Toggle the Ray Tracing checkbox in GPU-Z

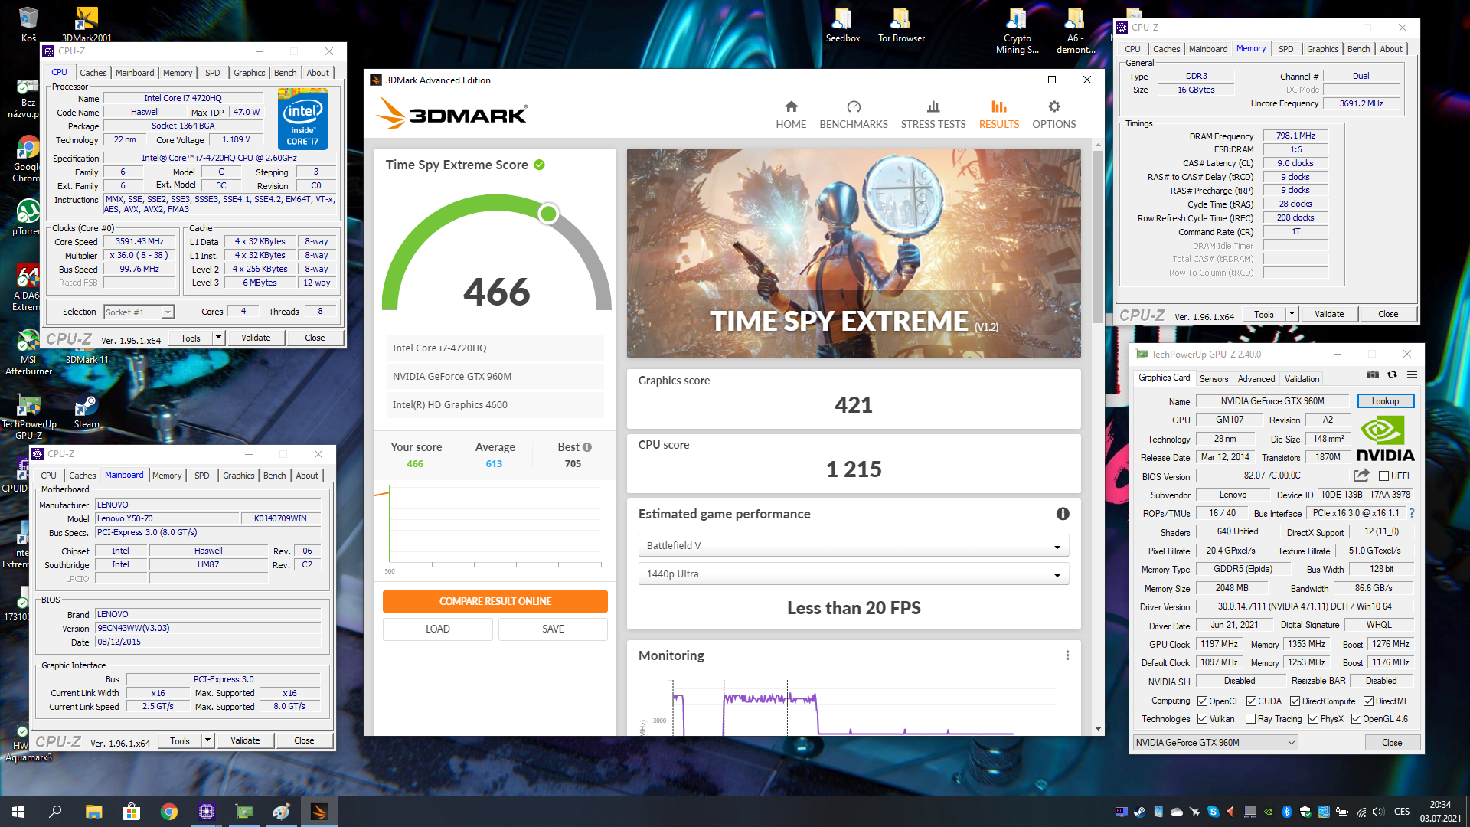[x=1250, y=719]
